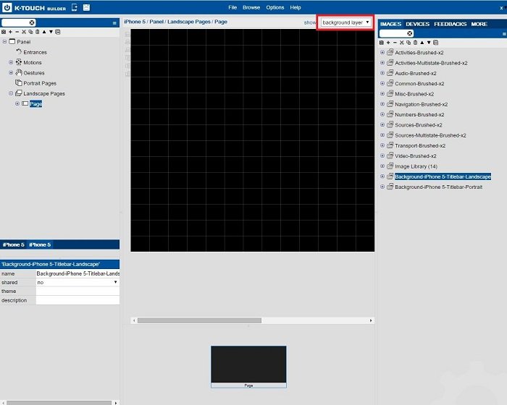
Task: Select Entrances in the panel tree
Action: click(35, 52)
